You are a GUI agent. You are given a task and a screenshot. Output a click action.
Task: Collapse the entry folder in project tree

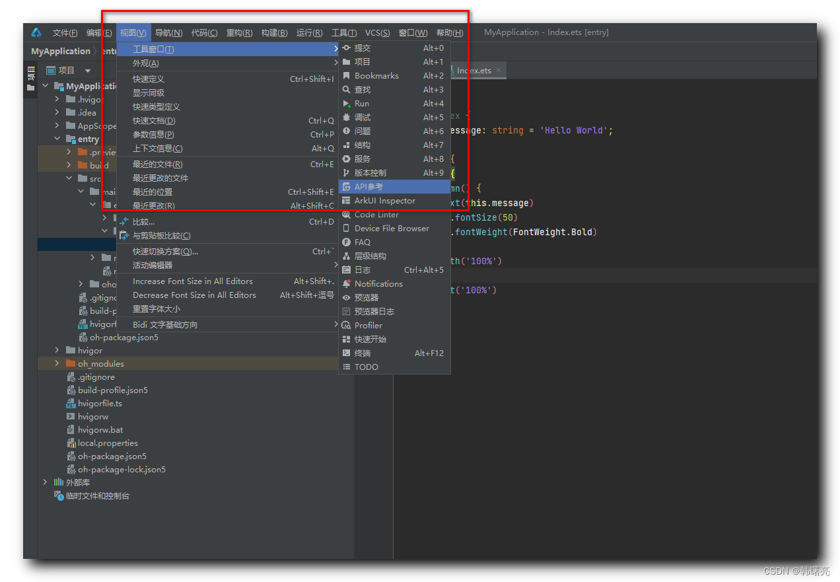pos(58,139)
